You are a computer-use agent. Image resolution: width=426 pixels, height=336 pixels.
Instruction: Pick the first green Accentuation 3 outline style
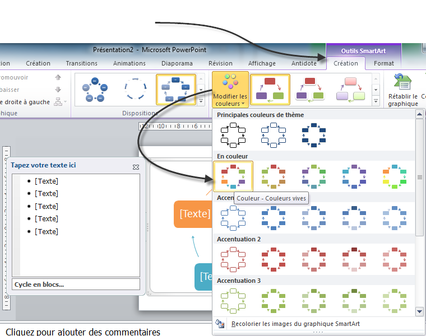(x=233, y=301)
